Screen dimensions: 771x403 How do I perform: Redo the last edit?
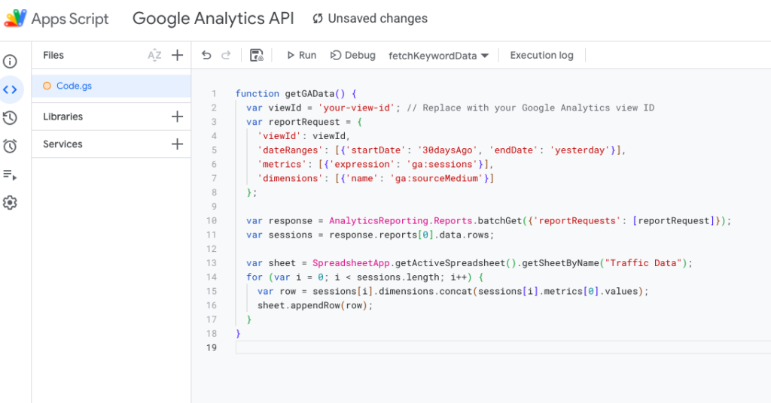pyautogui.click(x=226, y=55)
